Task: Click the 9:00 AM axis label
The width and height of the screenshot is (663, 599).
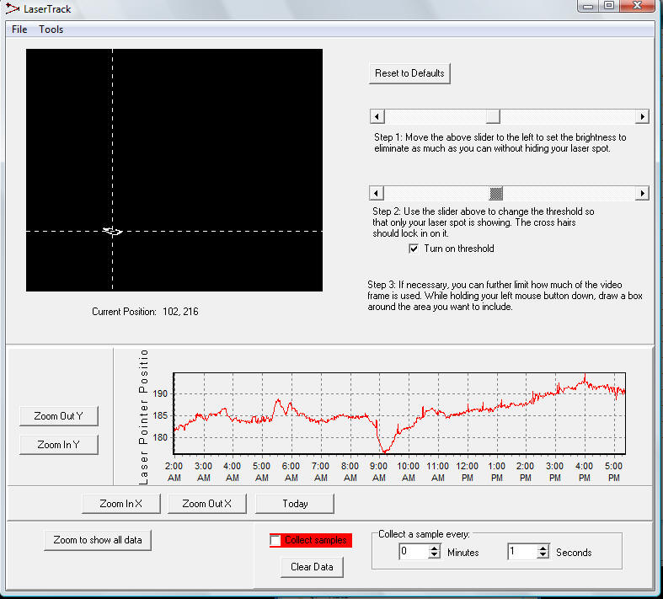Action: coord(378,472)
